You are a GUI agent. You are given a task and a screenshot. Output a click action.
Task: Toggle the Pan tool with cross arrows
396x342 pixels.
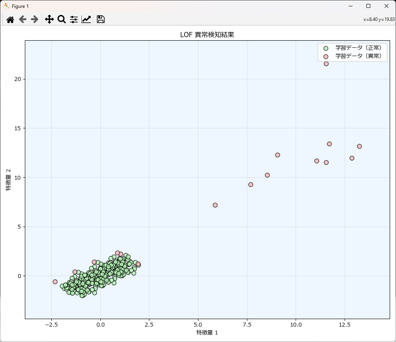49,19
